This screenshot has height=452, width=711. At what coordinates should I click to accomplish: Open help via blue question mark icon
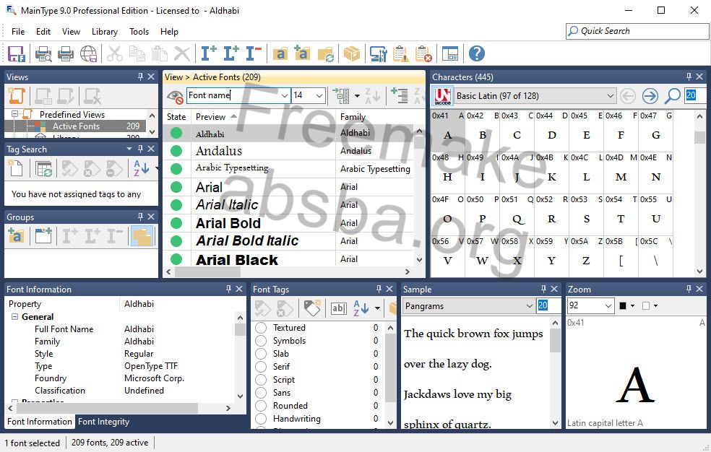click(x=477, y=54)
